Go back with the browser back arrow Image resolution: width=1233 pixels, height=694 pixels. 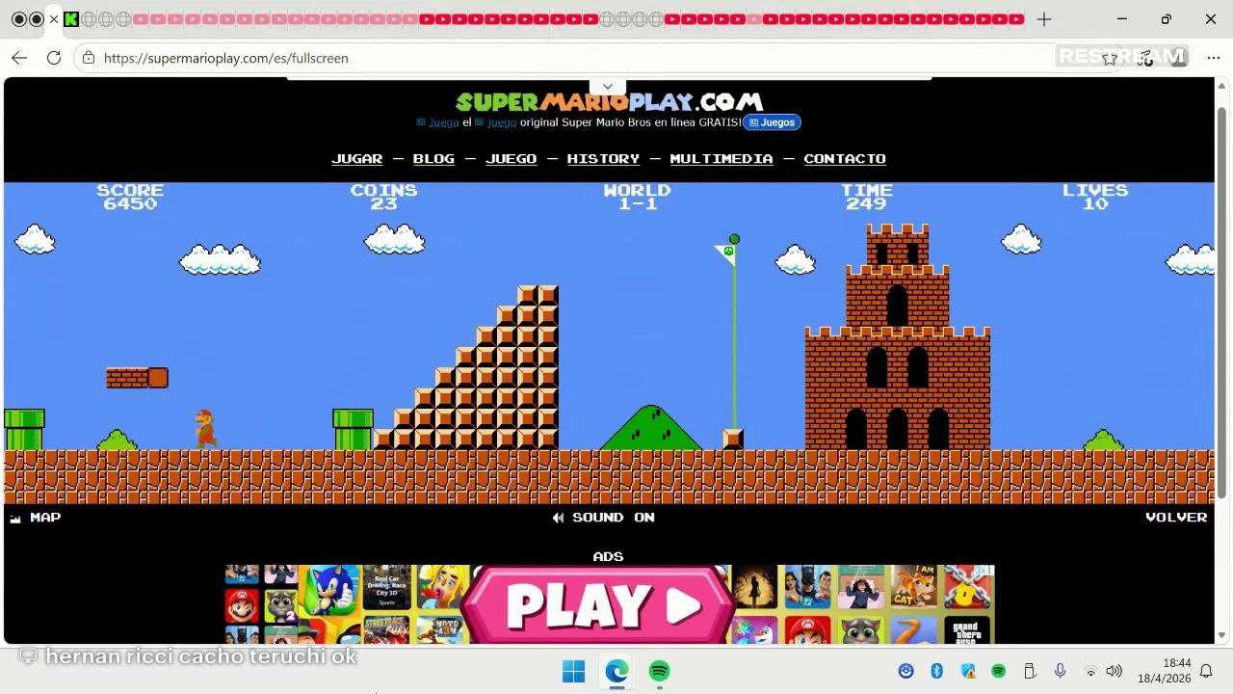[19, 58]
